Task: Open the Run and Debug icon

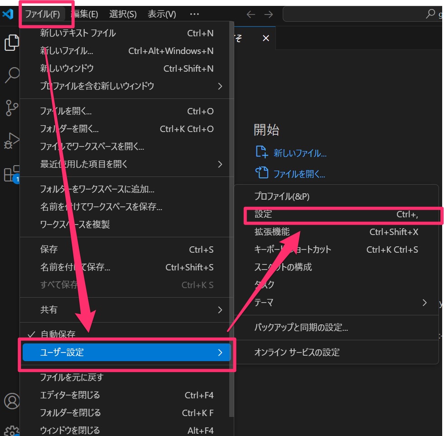Action: (11, 141)
